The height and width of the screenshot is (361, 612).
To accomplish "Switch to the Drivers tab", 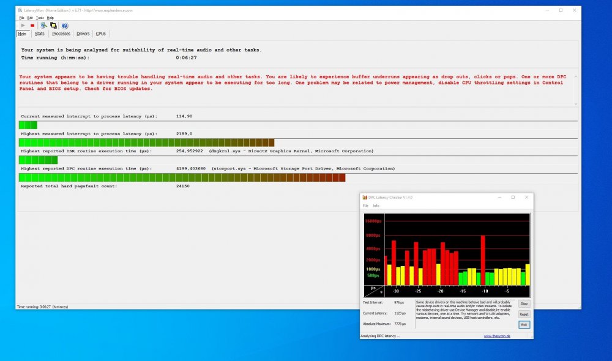I will (83, 34).
